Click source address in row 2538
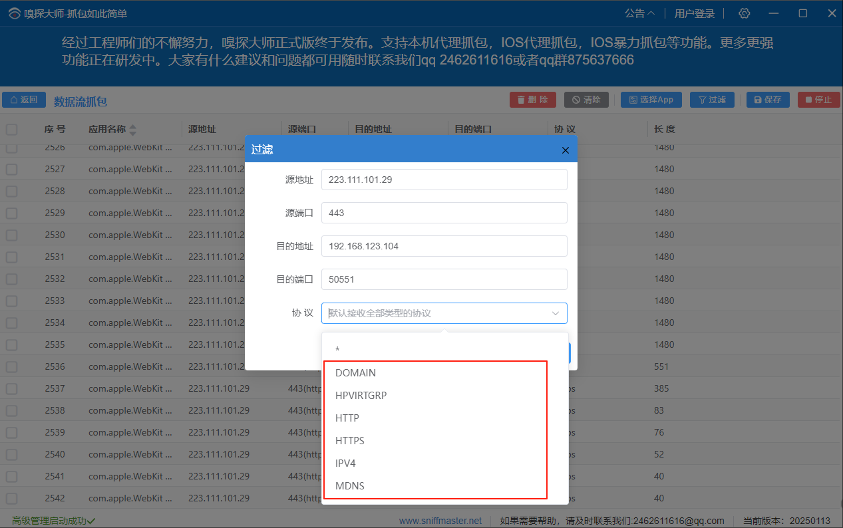 click(x=219, y=410)
